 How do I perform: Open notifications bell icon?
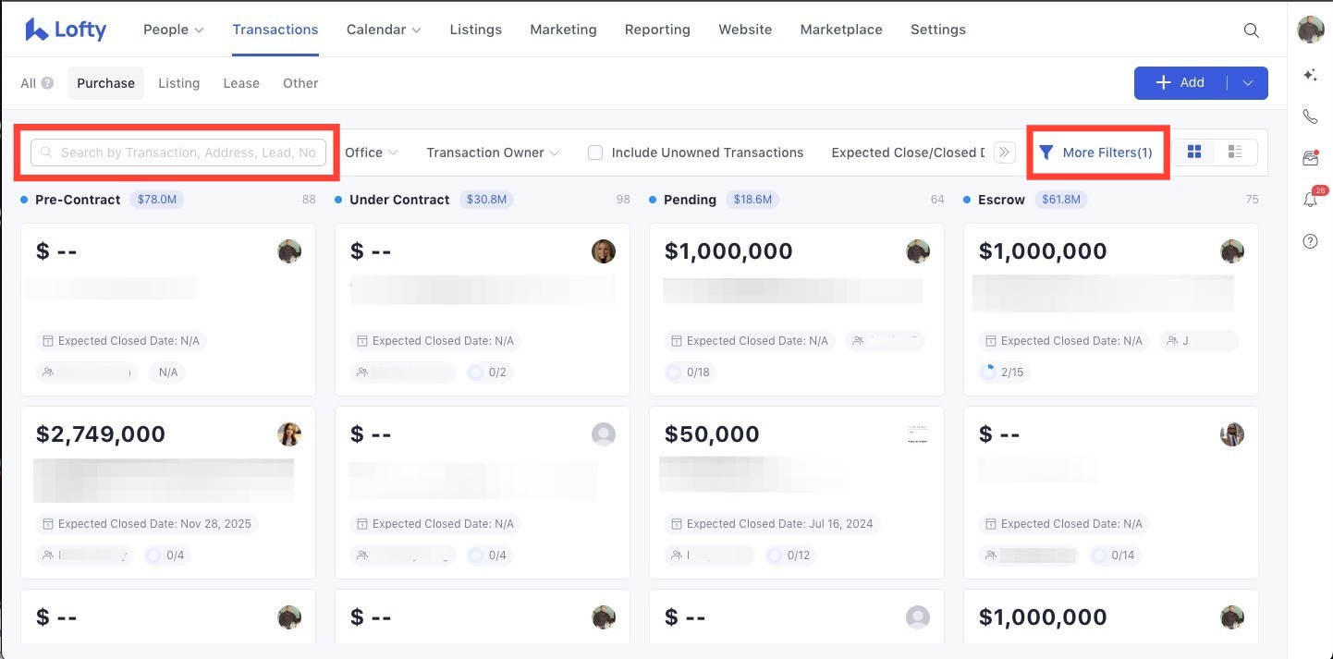[x=1310, y=200]
